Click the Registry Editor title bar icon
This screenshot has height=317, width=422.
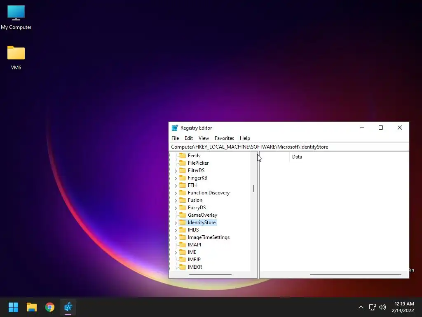[x=175, y=128]
